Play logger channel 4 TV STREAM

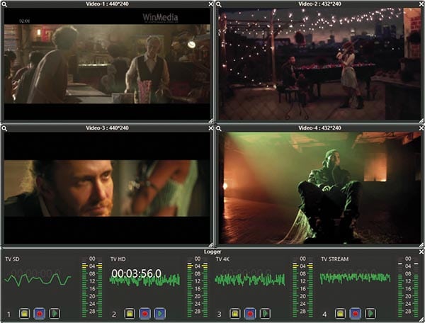[x=370, y=314]
